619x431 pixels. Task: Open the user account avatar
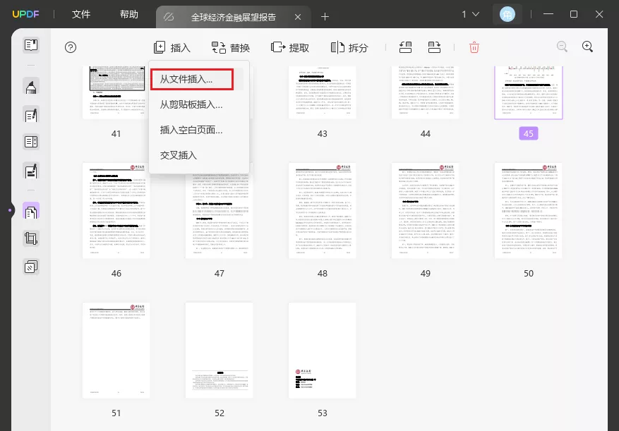click(x=507, y=15)
